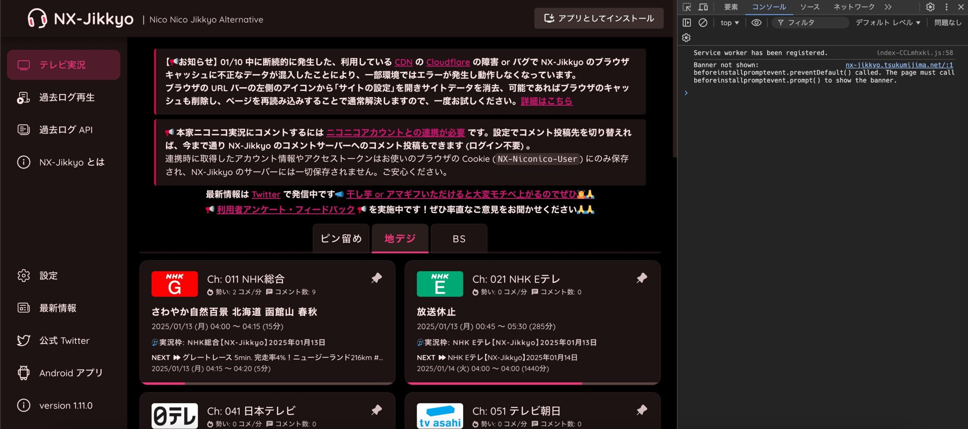Image resolution: width=968 pixels, height=429 pixels.
Task: Open ニコニコアカウントとの連携が必要 link
Action: click(x=396, y=132)
